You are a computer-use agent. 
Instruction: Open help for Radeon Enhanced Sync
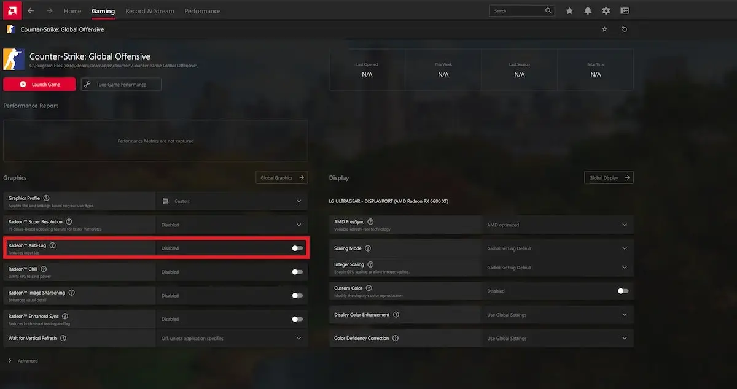point(65,316)
